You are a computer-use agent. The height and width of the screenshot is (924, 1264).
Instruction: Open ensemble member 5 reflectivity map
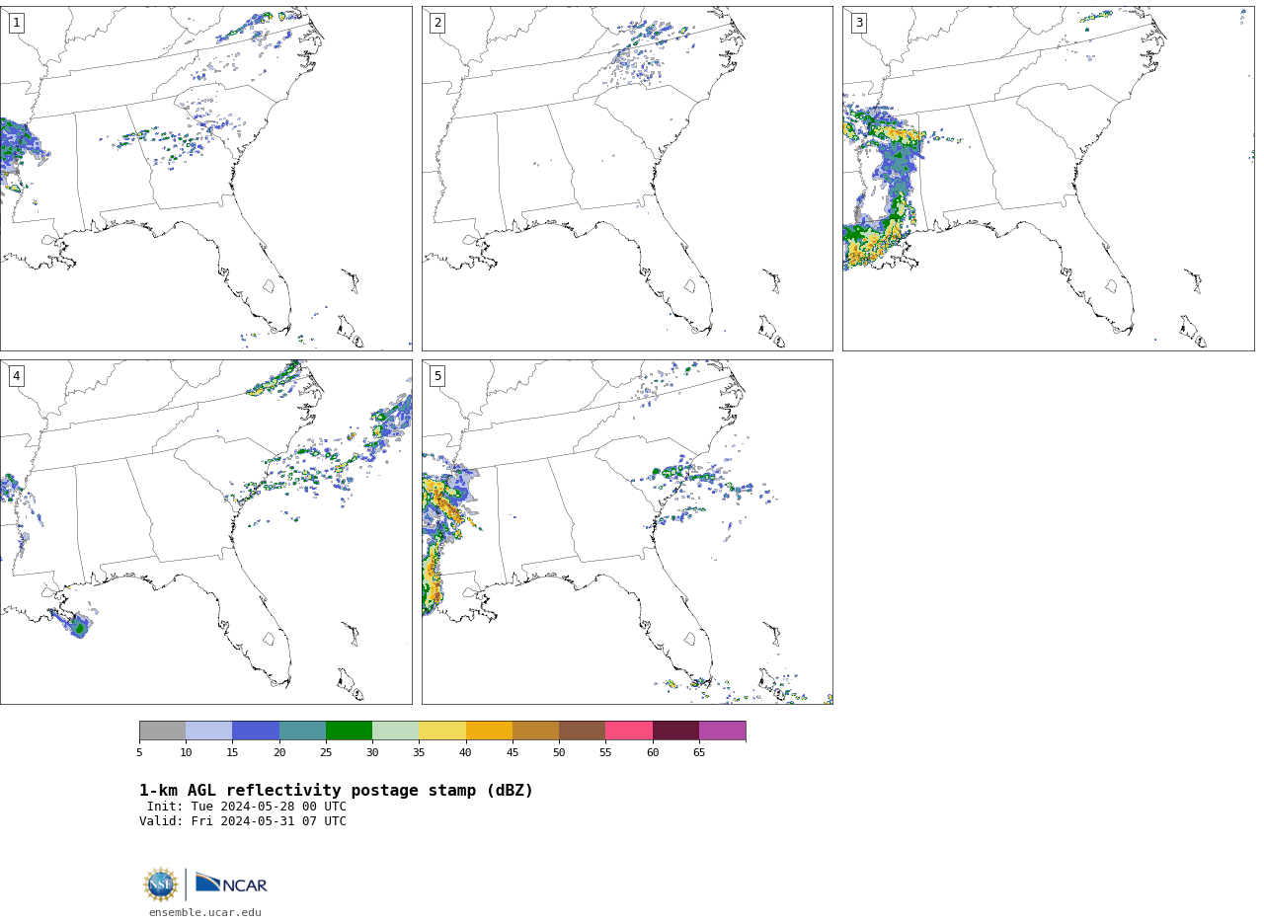coord(627,532)
